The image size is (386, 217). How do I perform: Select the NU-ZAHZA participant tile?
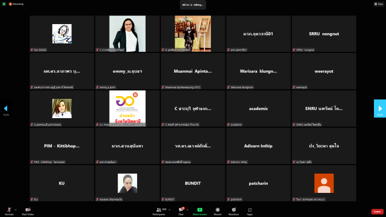62,34
